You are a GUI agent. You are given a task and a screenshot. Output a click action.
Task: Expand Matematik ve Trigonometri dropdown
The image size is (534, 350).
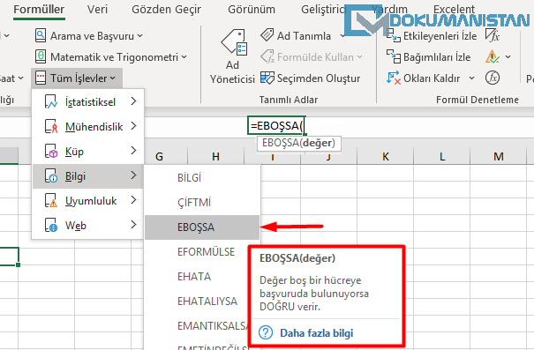pos(184,57)
